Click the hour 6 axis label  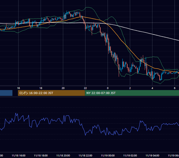point(175,88)
